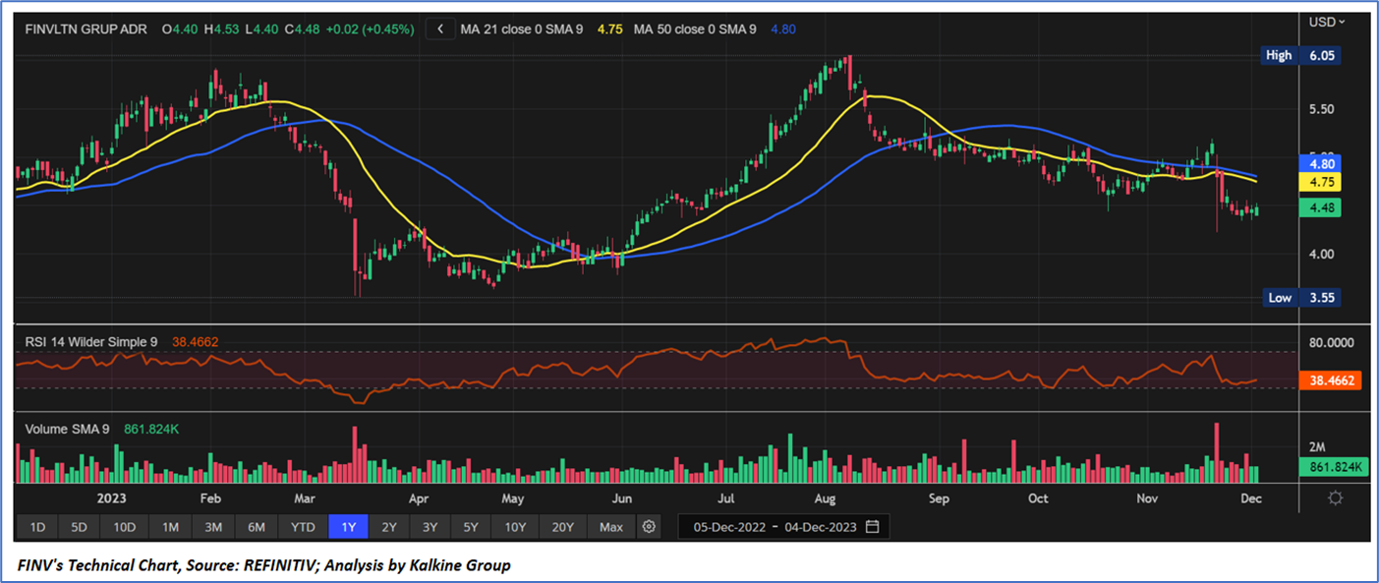This screenshot has width=1379, height=583.
Task: Choose the 6M time range
Action: click(257, 527)
